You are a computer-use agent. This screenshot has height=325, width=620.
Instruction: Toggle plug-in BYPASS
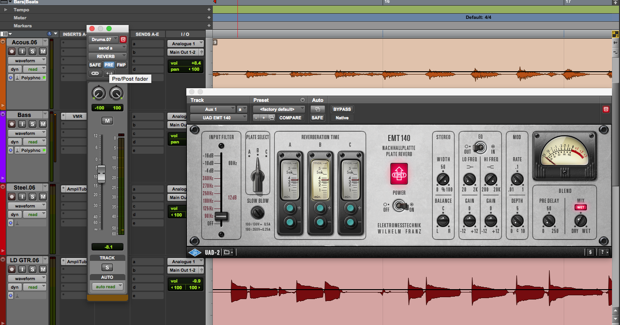(342, 109)
